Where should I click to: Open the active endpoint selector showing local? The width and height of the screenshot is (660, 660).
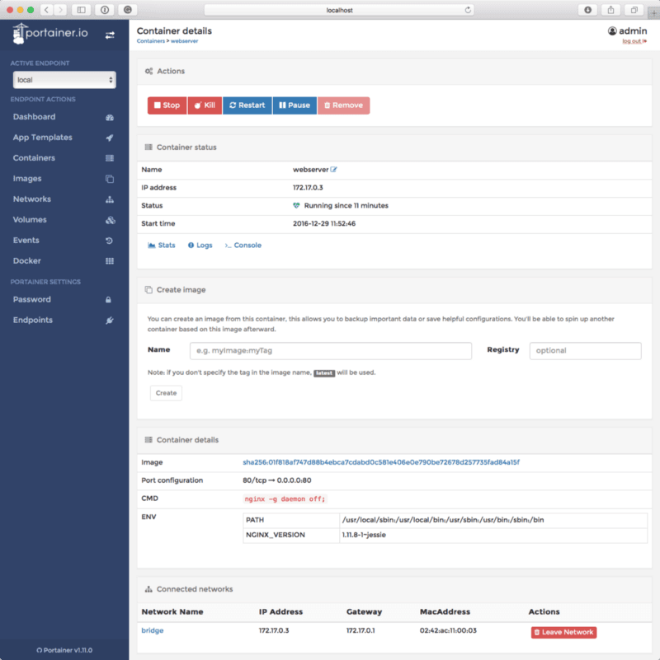pyautogui.click(x=64, y=80)
